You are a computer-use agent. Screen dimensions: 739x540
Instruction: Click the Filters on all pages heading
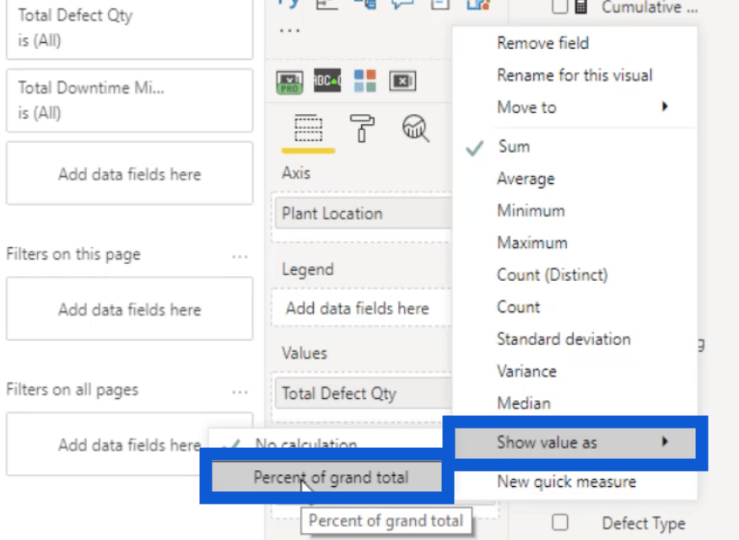click(x=73, y=390)
